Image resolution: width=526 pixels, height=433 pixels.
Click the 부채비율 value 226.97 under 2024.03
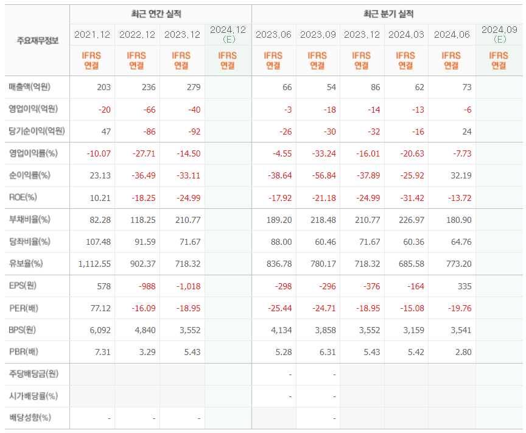[x=410, y=220]
